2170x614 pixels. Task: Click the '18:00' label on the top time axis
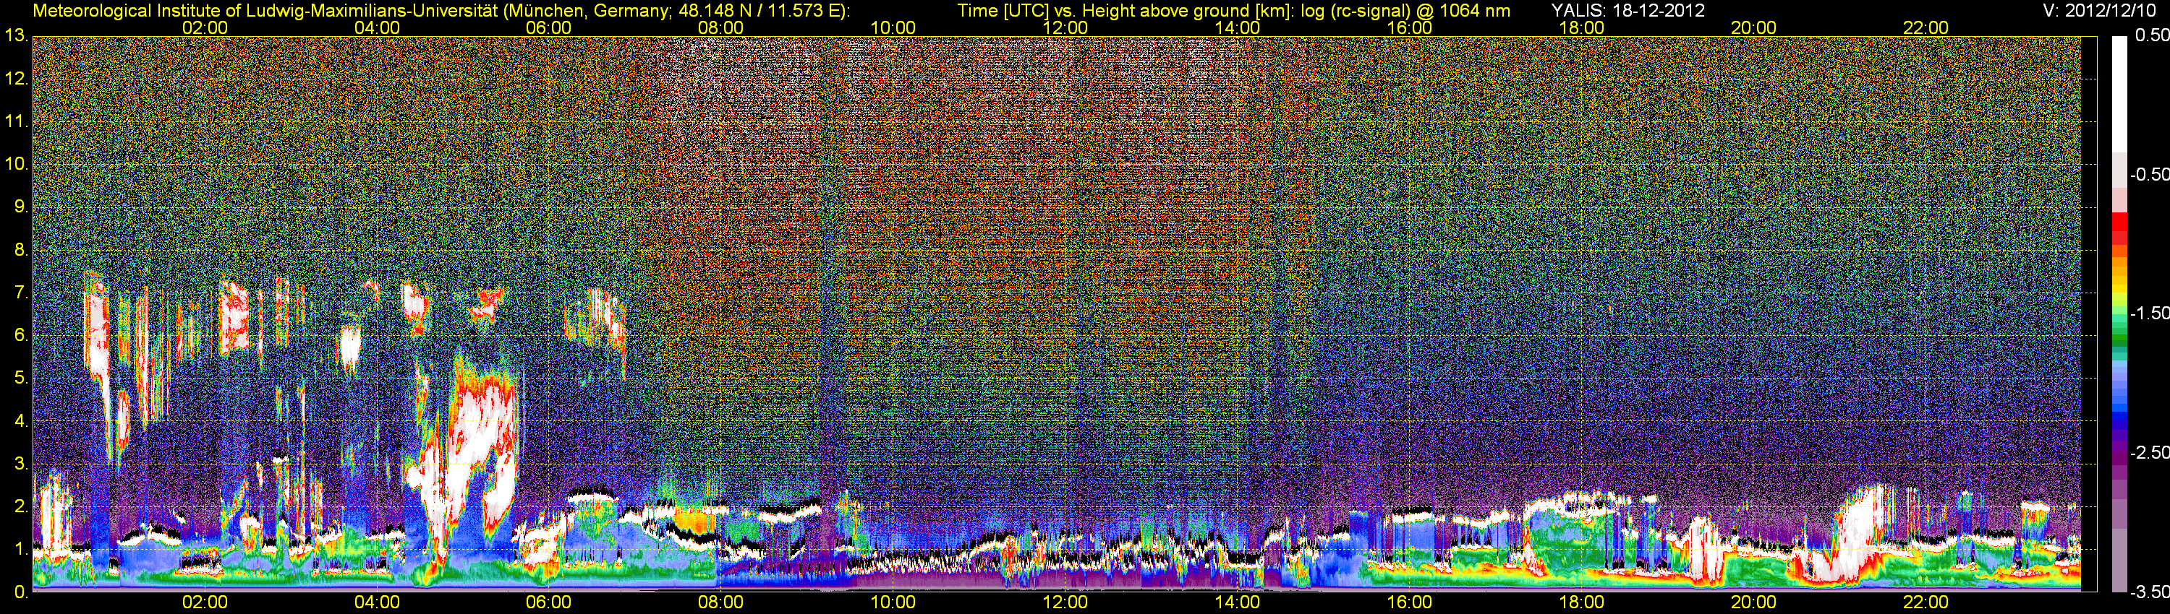[1581, 27]
